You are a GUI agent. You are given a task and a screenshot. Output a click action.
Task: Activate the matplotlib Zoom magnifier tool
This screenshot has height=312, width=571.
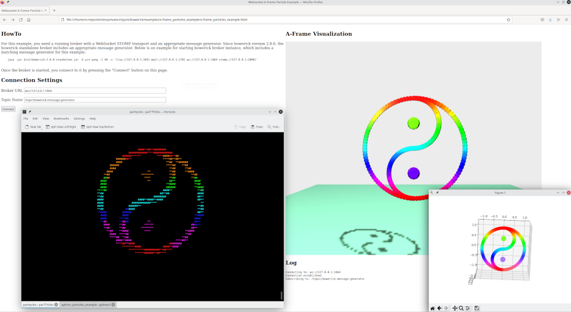click(x=461, y=308)
